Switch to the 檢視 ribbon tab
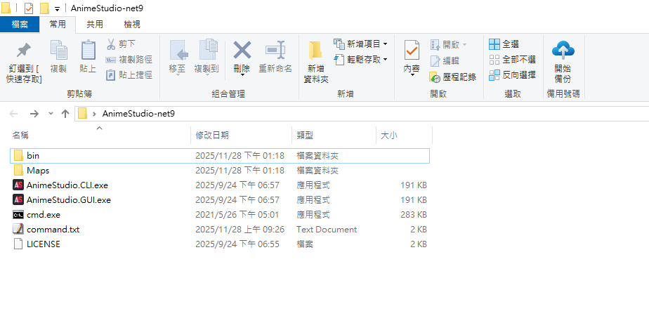This screenshot has height=323, width=649. (131, 25)
